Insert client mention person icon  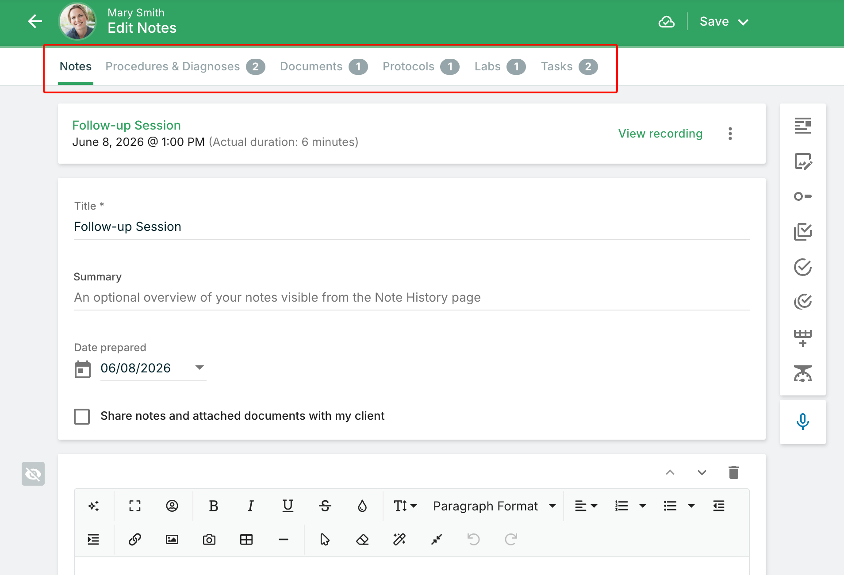(172, 506)
